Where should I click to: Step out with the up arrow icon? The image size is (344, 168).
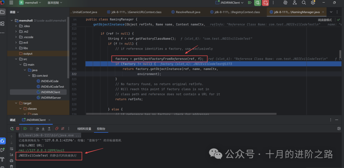(49, 129)
